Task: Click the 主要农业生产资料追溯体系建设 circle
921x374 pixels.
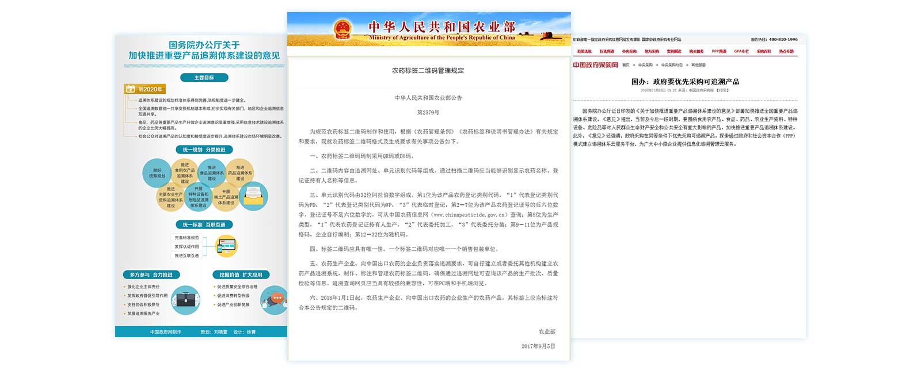Action: click(x=171, y=197)
